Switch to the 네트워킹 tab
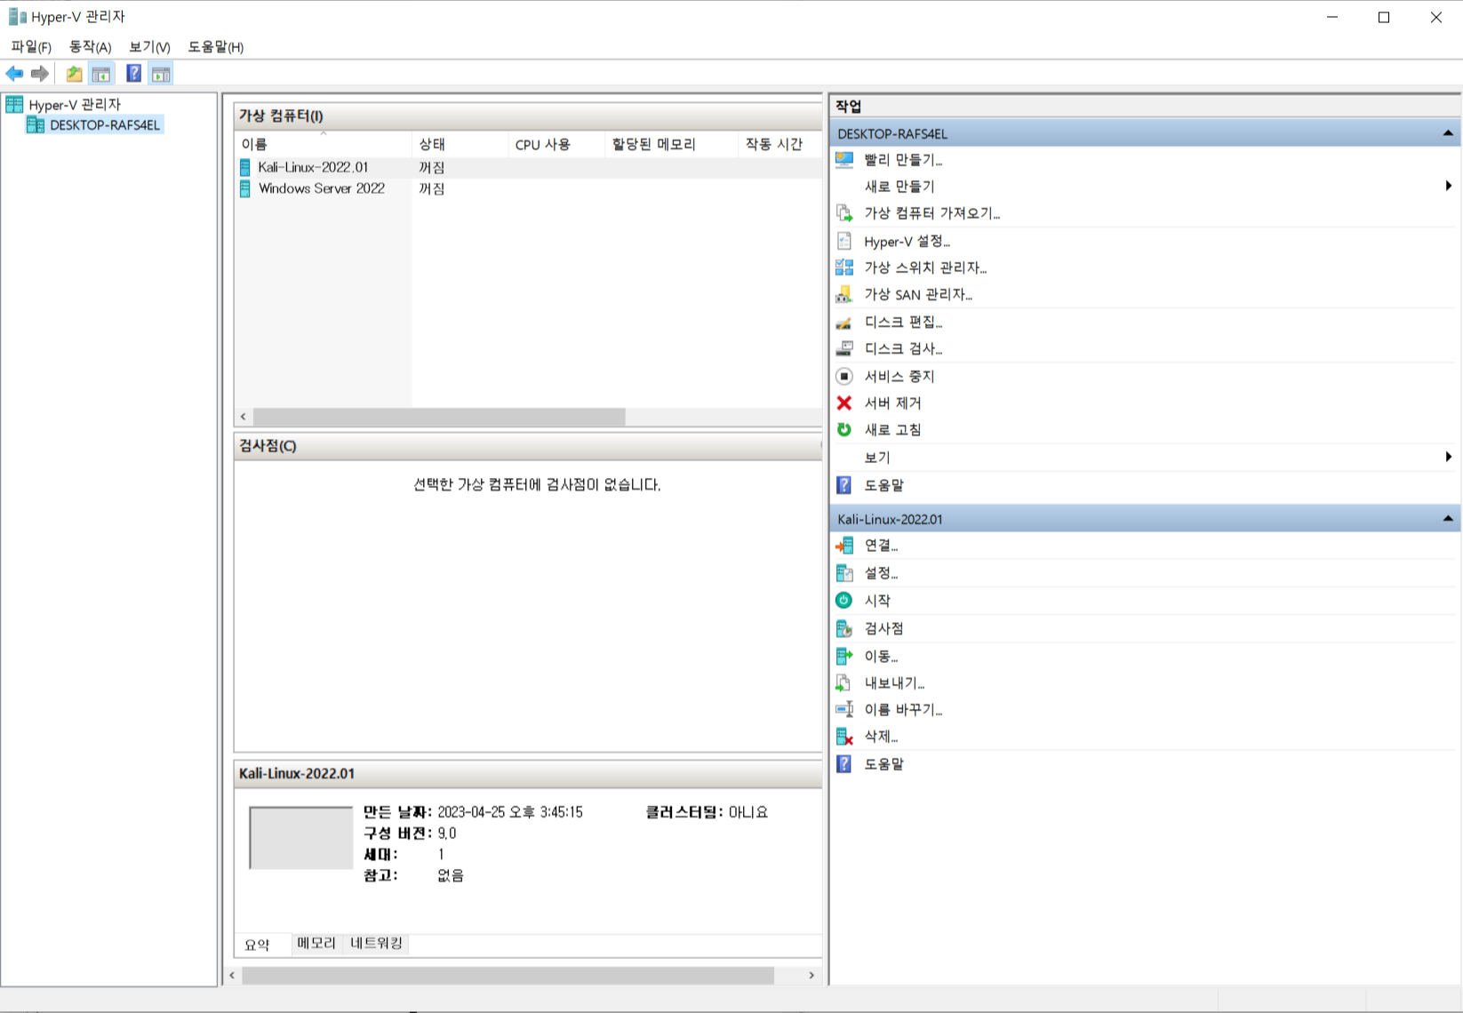The height and width of the screenshot is (1013, 1463). point(376,943)
